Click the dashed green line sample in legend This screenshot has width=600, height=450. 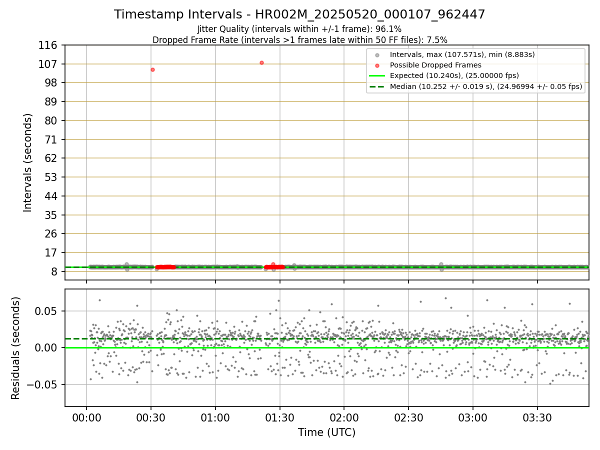377,86
